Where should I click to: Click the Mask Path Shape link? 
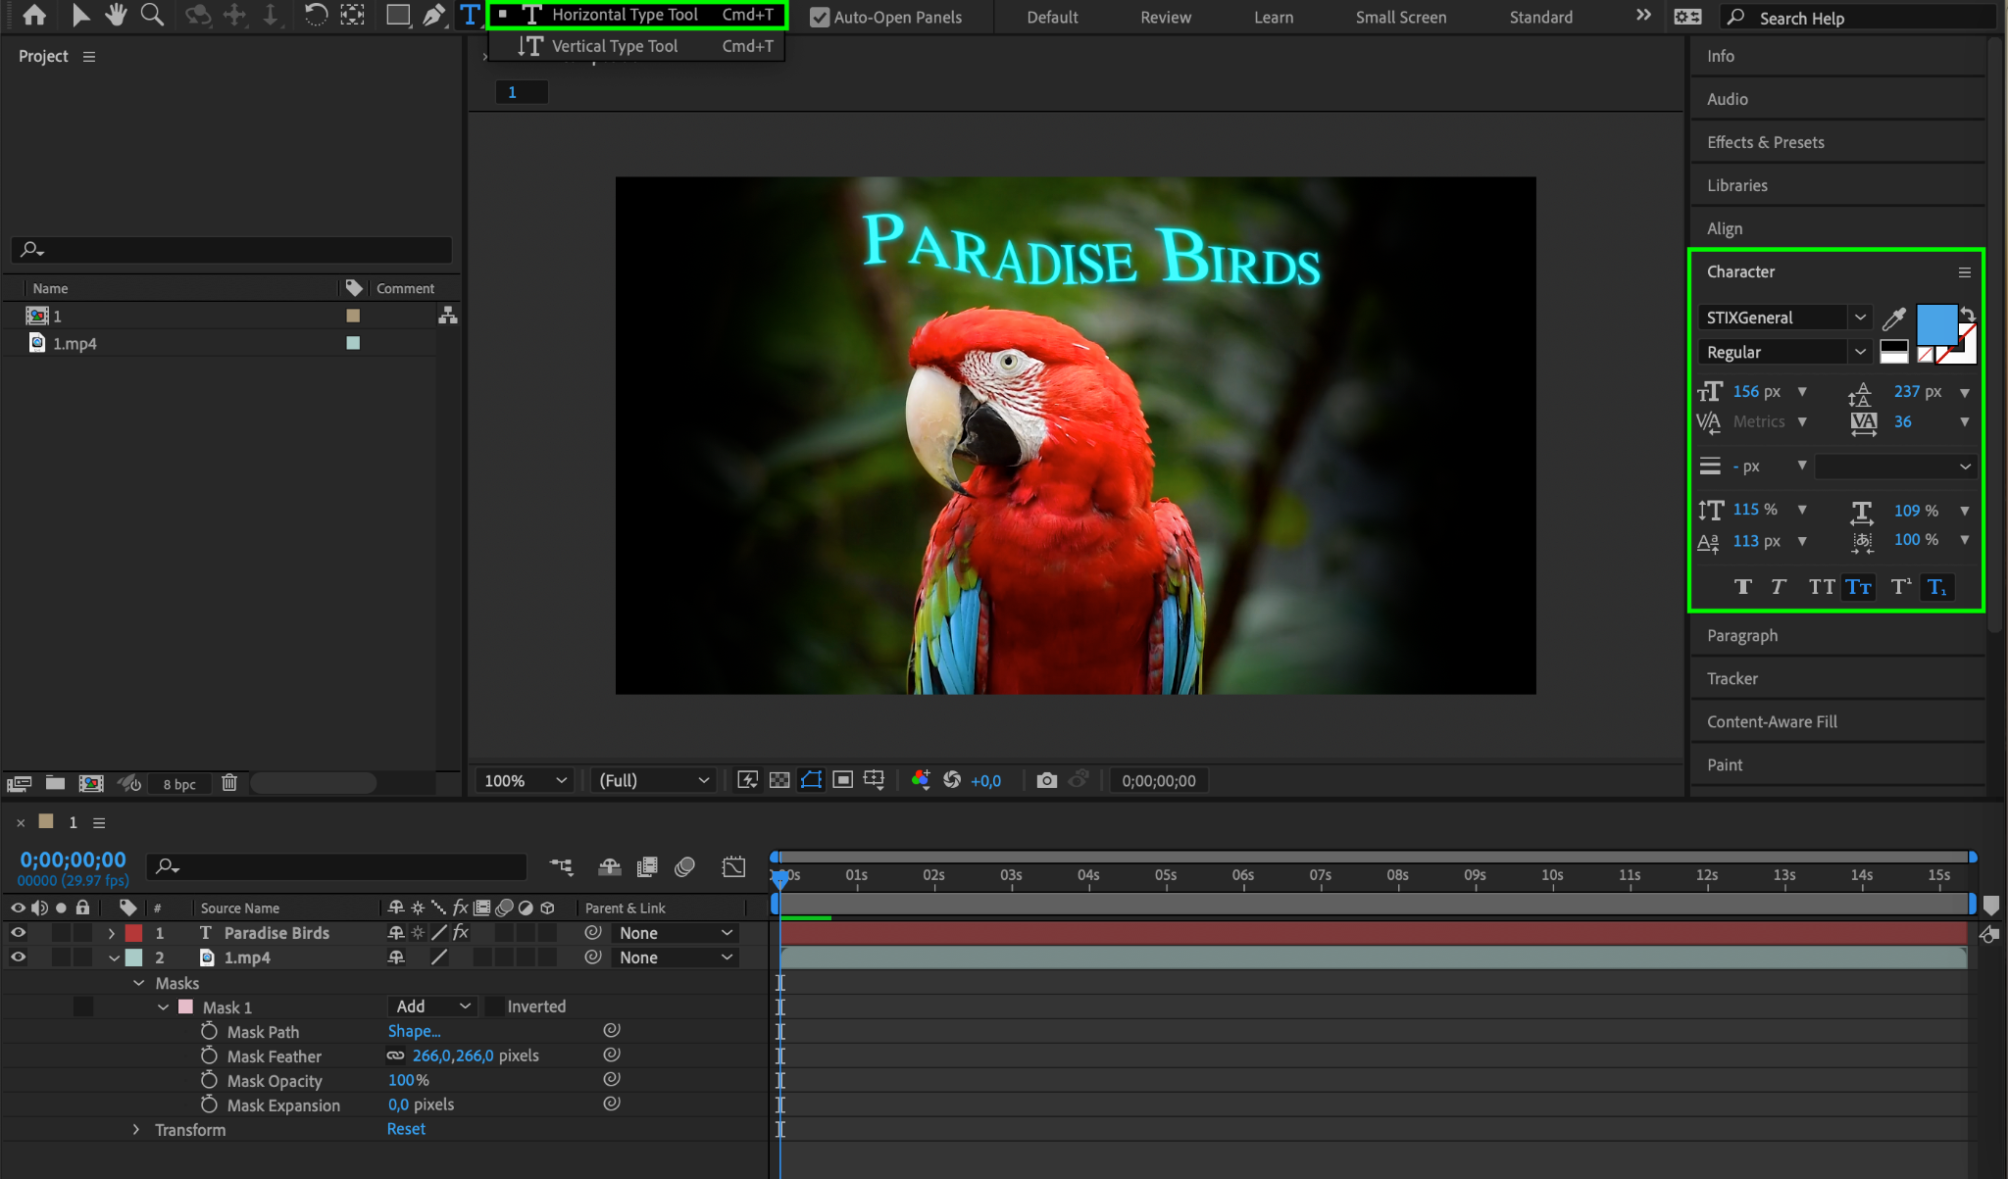pos(414,1031)
